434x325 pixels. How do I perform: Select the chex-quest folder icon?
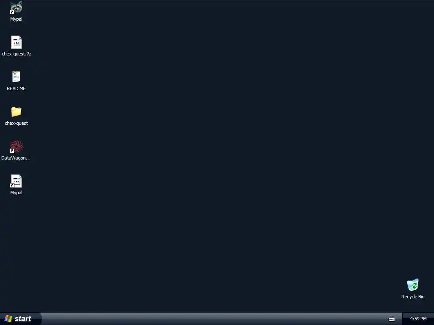(17, 112)
